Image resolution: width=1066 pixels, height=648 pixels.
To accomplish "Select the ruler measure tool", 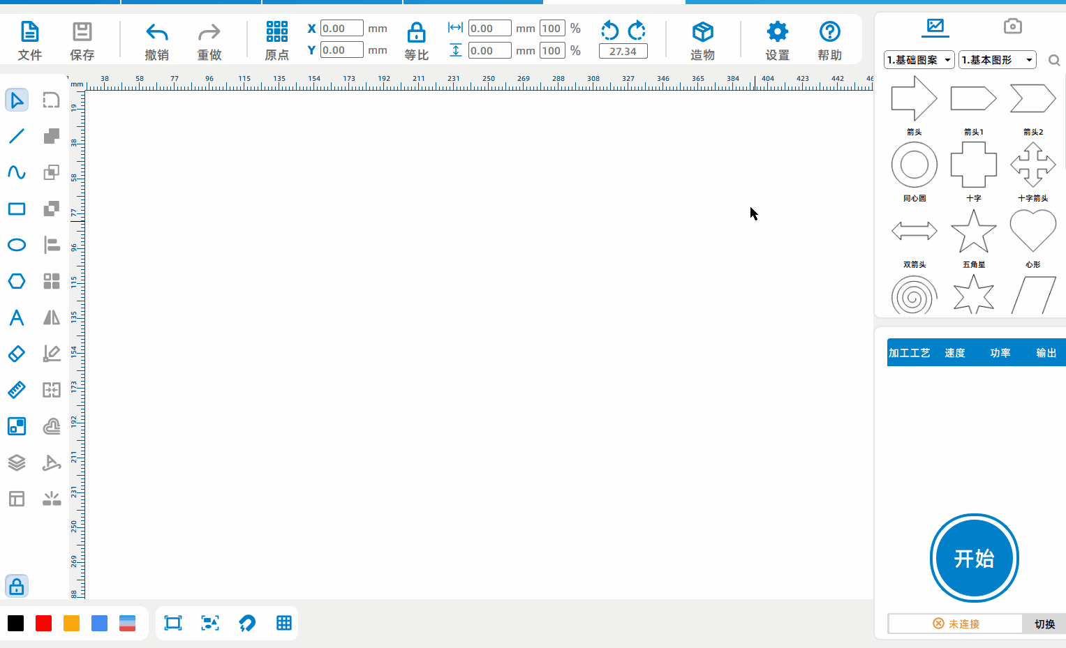I will pos(17,390).
